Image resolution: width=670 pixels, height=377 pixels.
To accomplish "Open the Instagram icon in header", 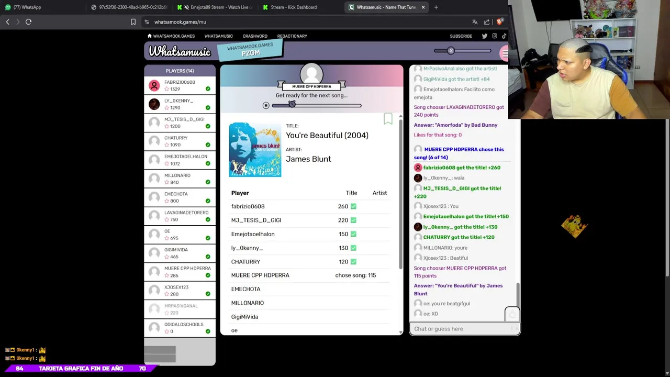I will 494,36.
